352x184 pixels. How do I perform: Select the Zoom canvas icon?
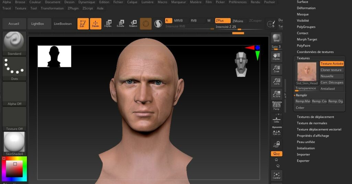point(276,69)
